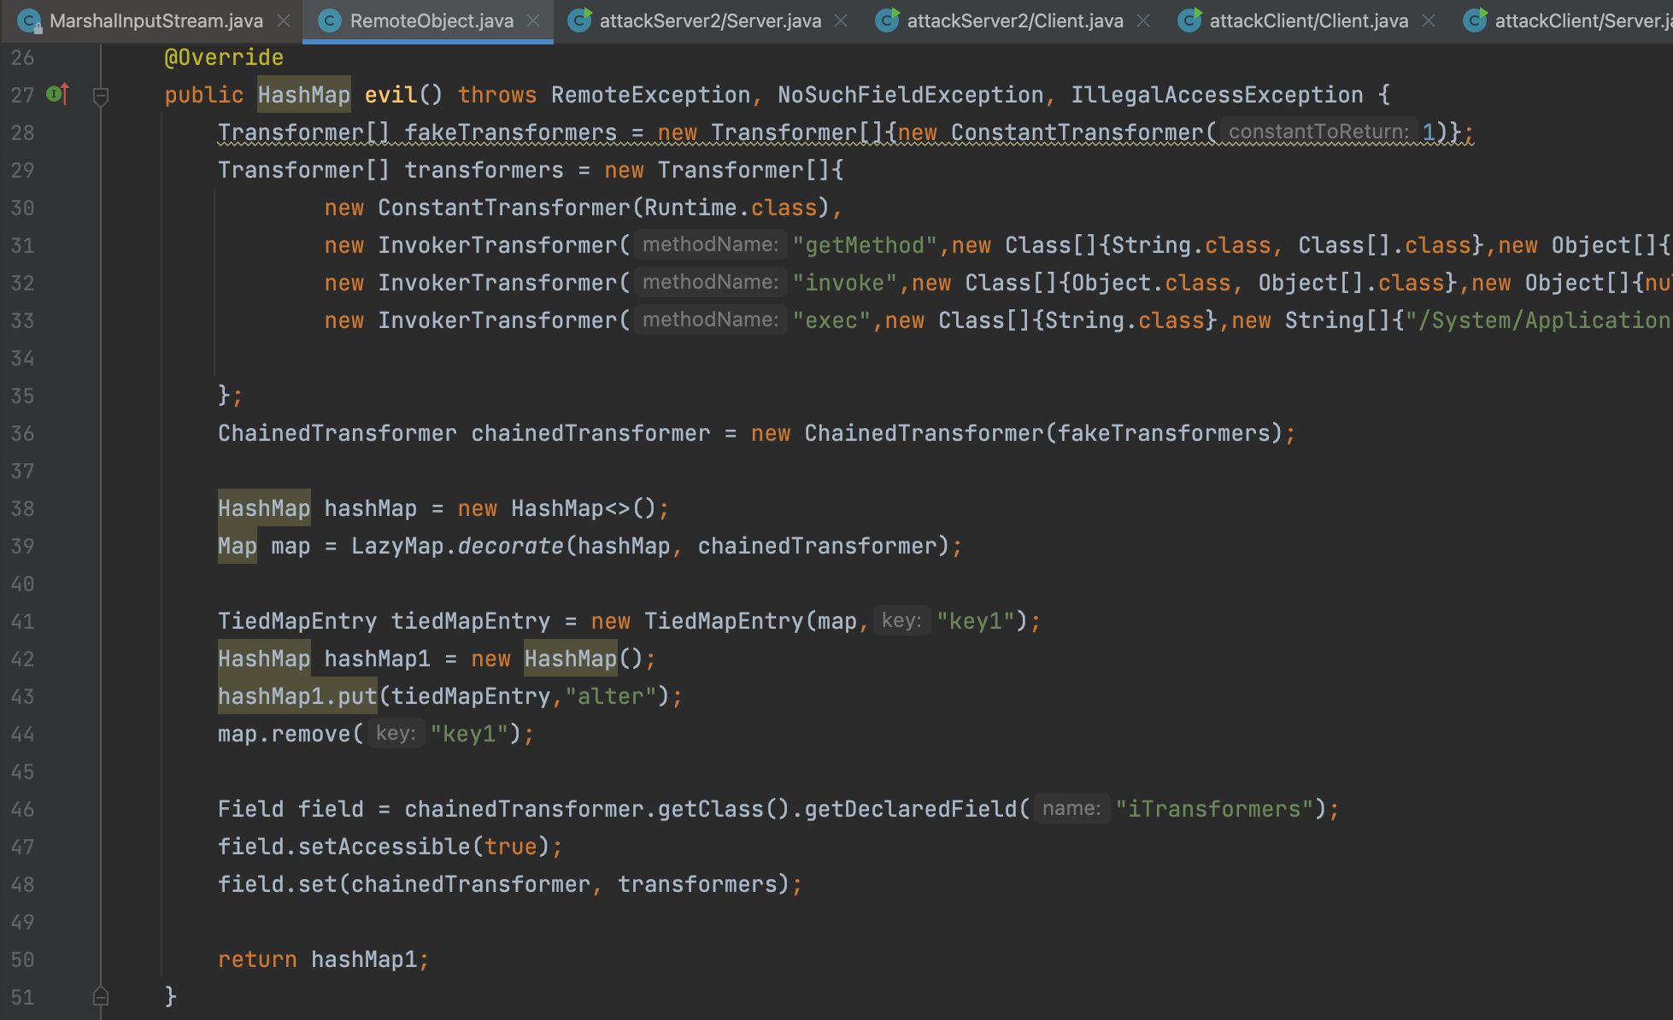Click IllegalAccessException in throws clause

coord(1217,95)
